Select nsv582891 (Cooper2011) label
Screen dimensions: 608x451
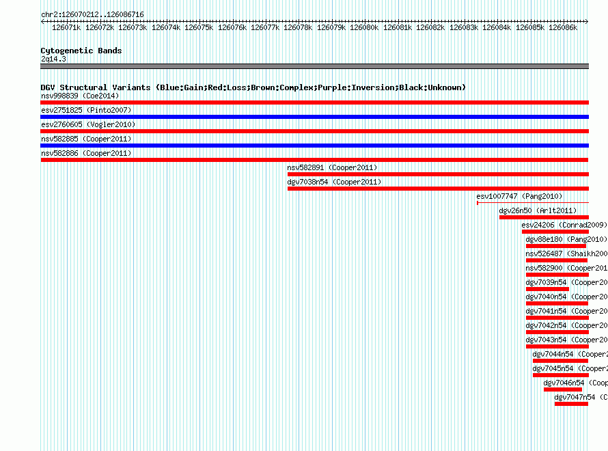332,167
